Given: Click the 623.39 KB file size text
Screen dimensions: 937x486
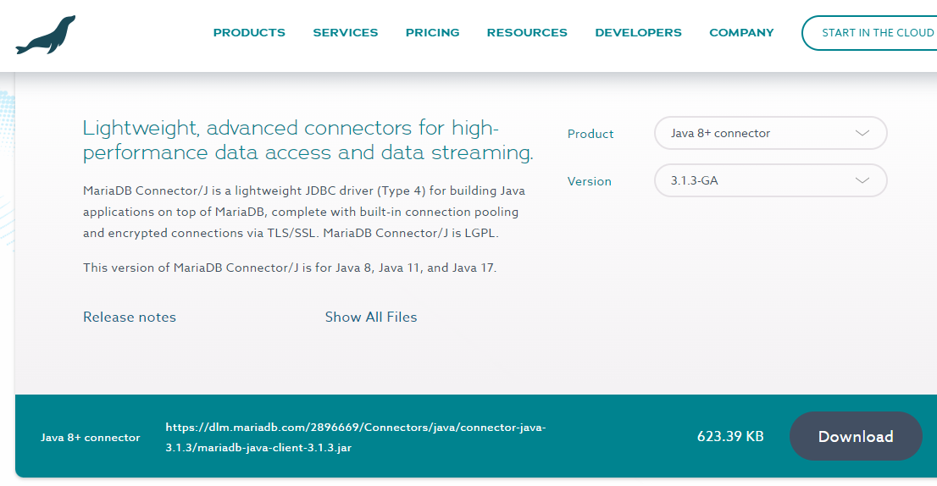Looking at the screenshot, I should coord(730,436).
